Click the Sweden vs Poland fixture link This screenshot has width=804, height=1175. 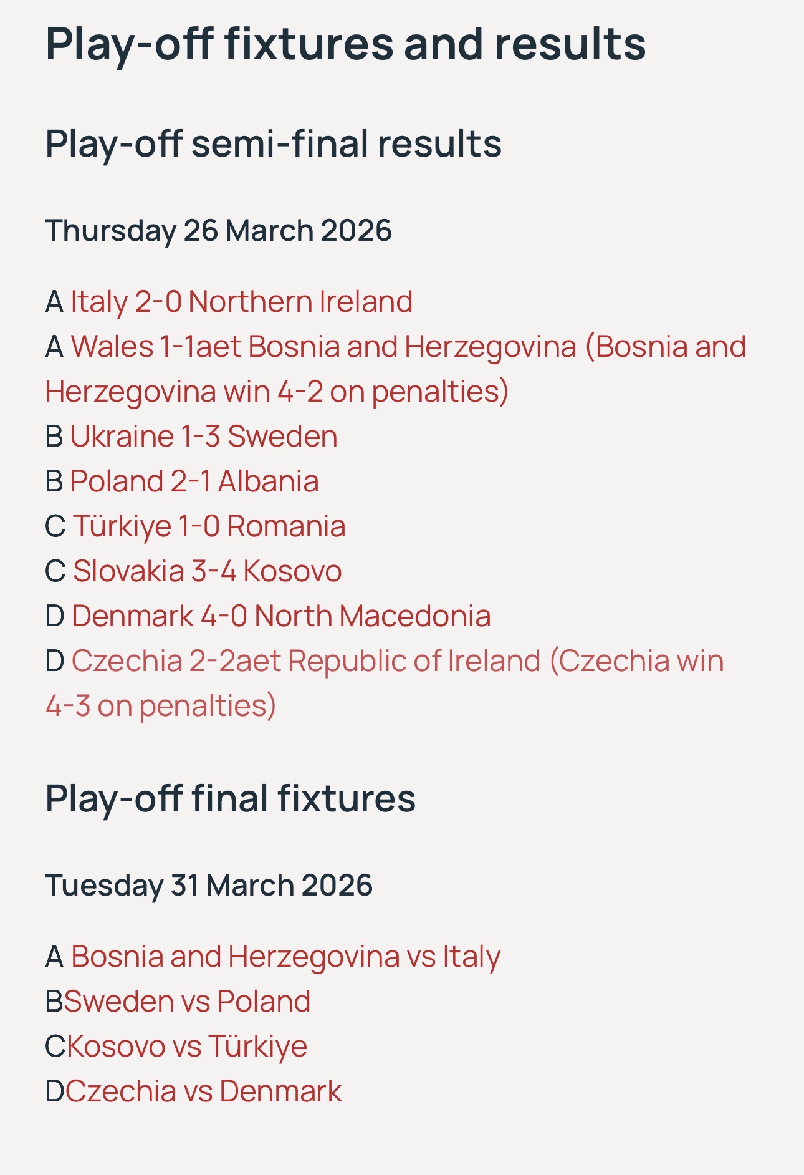[x=187, y=1002]
